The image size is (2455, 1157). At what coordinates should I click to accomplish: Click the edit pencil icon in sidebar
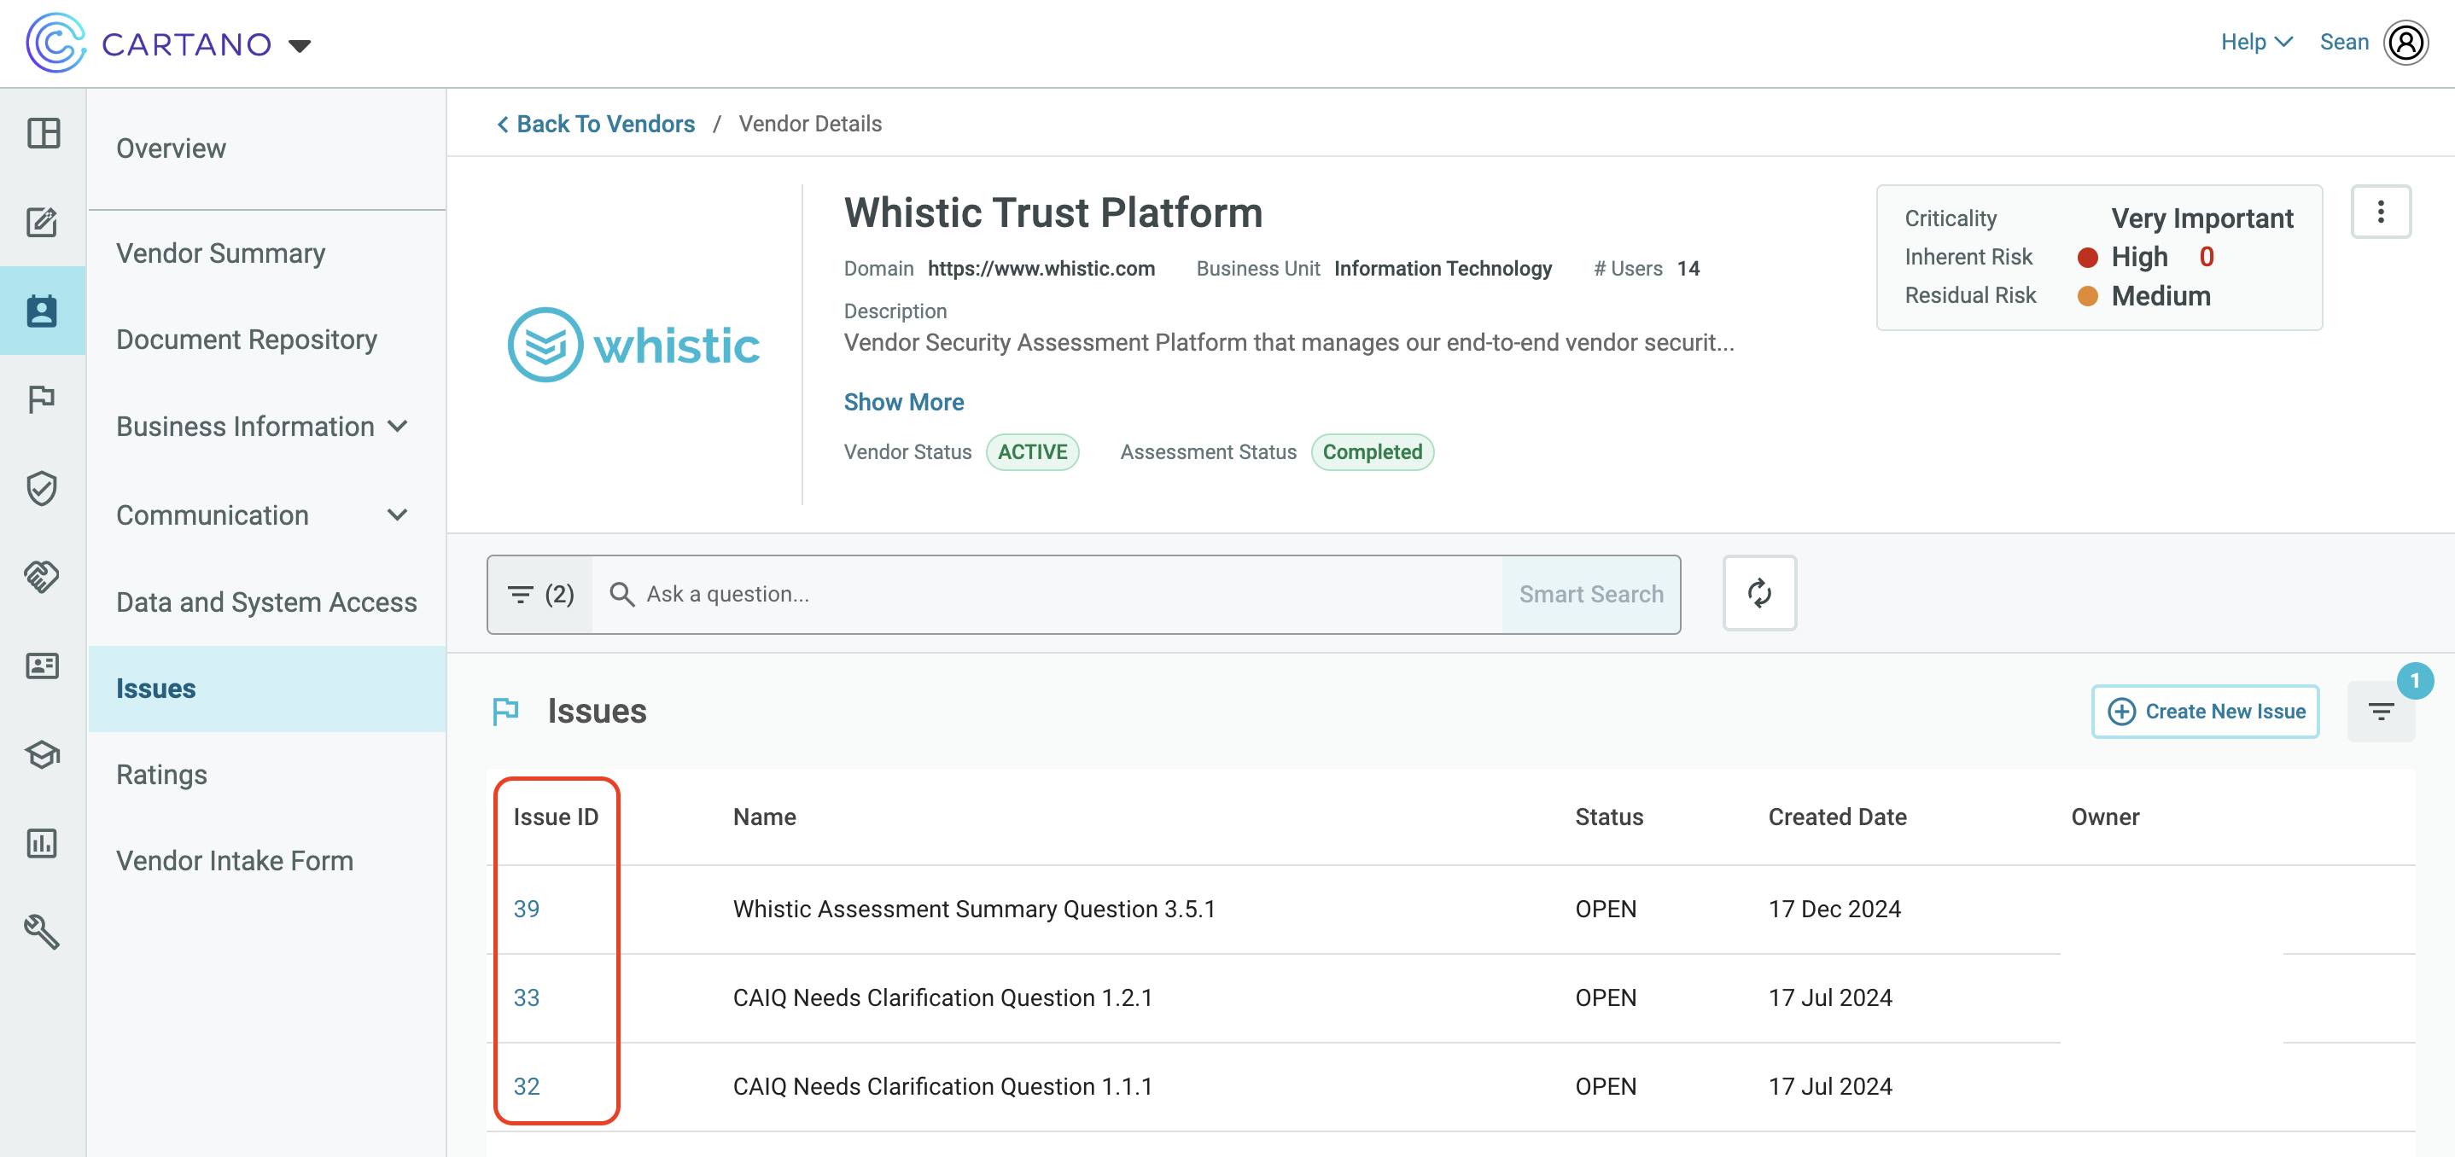tap(43, 221)
